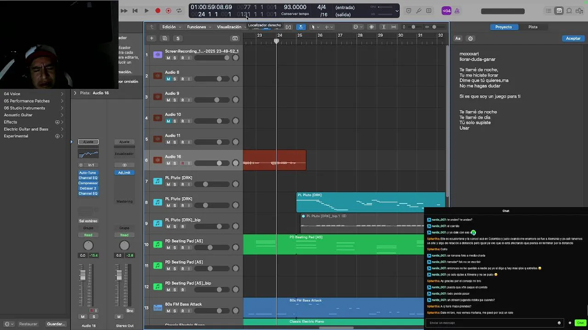Viewport: 588px width, 330px height.
Task: Click the PD Beating Pad [AS] track 10 icon
Action: click(x=158, y=244)
